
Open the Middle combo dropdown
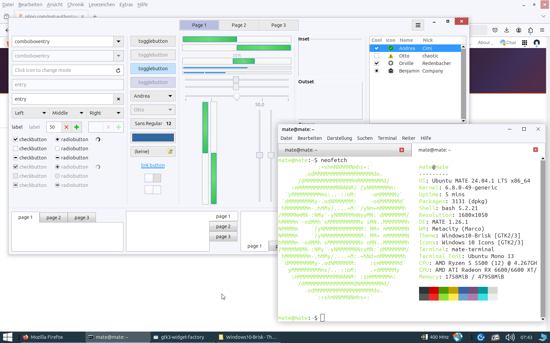tap(68, 113)
